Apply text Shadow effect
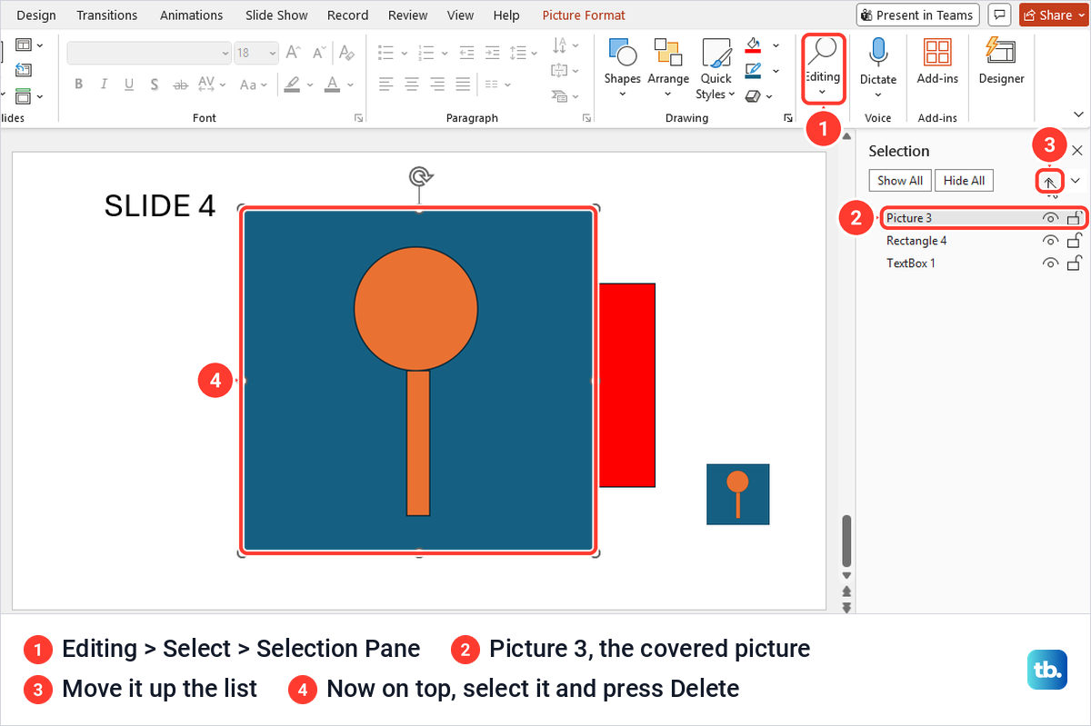 [155, 85]
